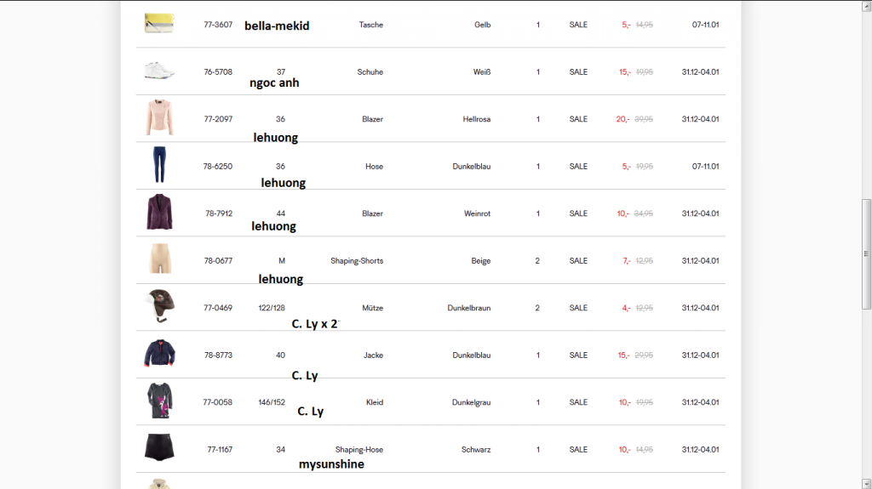Open article number 76-5708
Image resolution: width=872 pixels, height=489 pixels.
pyautogui.click(x=218, y=72)
